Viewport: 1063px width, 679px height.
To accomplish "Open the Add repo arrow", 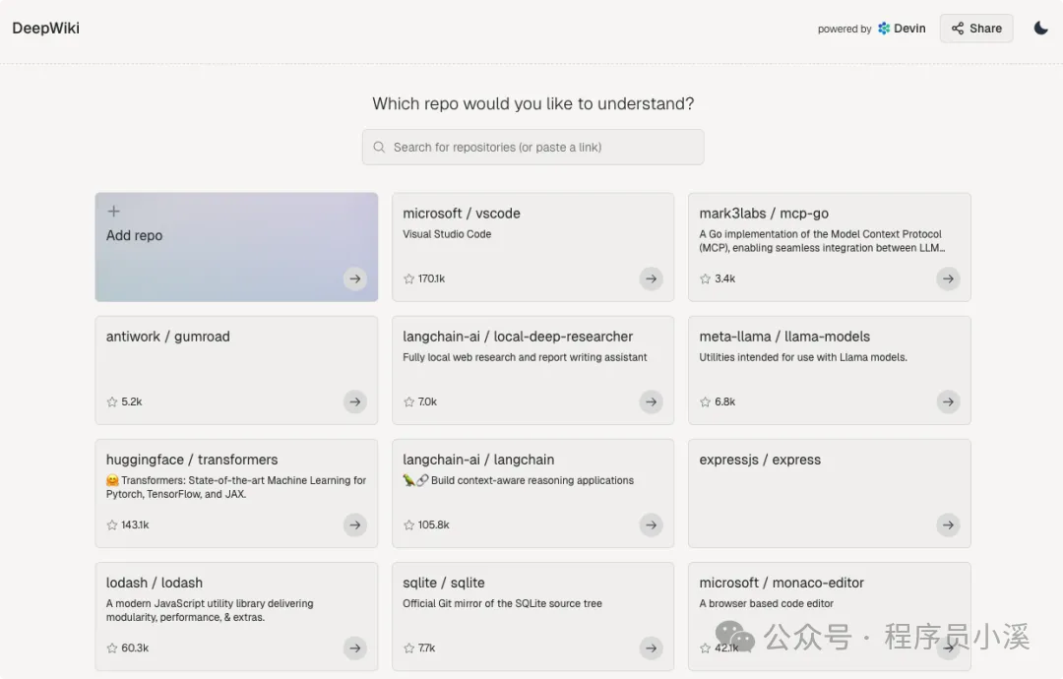I will 354,278.
